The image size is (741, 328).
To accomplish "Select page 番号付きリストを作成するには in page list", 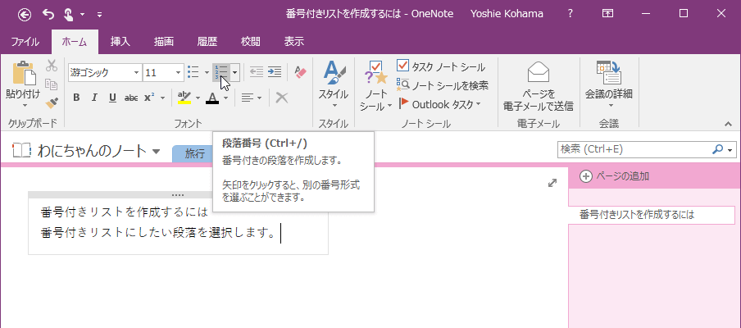I will pyautogui.click(x=652, y=215).
